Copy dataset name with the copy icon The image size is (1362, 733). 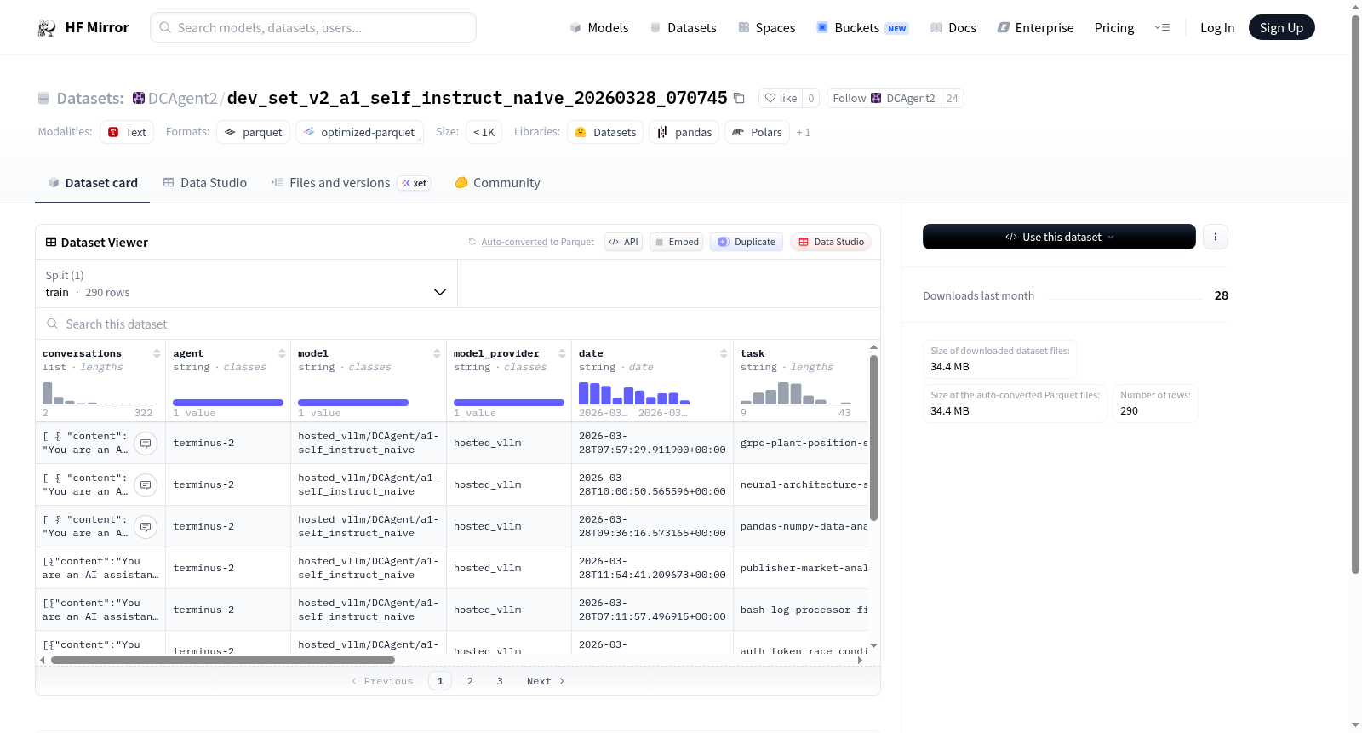(739, 99)
